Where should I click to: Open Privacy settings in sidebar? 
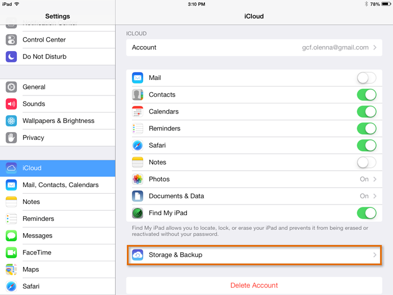click(58, 138)
